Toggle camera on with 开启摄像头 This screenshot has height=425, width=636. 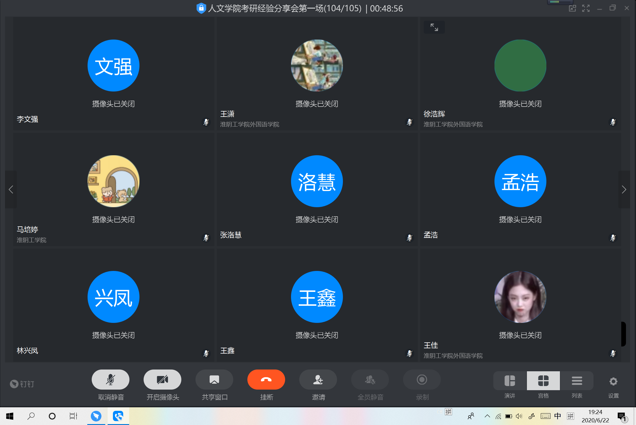point(162,380)
